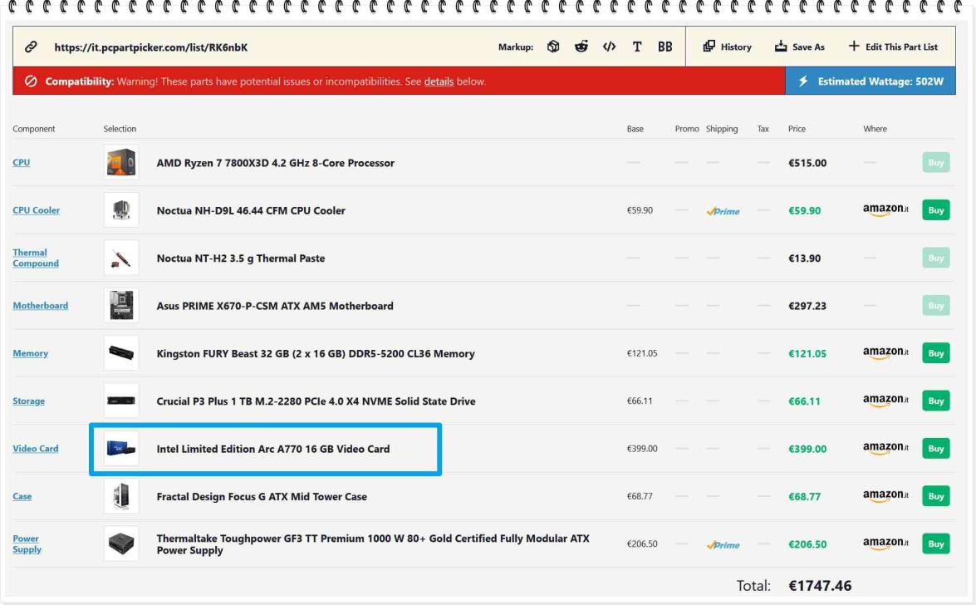The image size is (976, 605).
Task: Select the PCPartPicker markup cube icon
Action: tap(553, 47)
